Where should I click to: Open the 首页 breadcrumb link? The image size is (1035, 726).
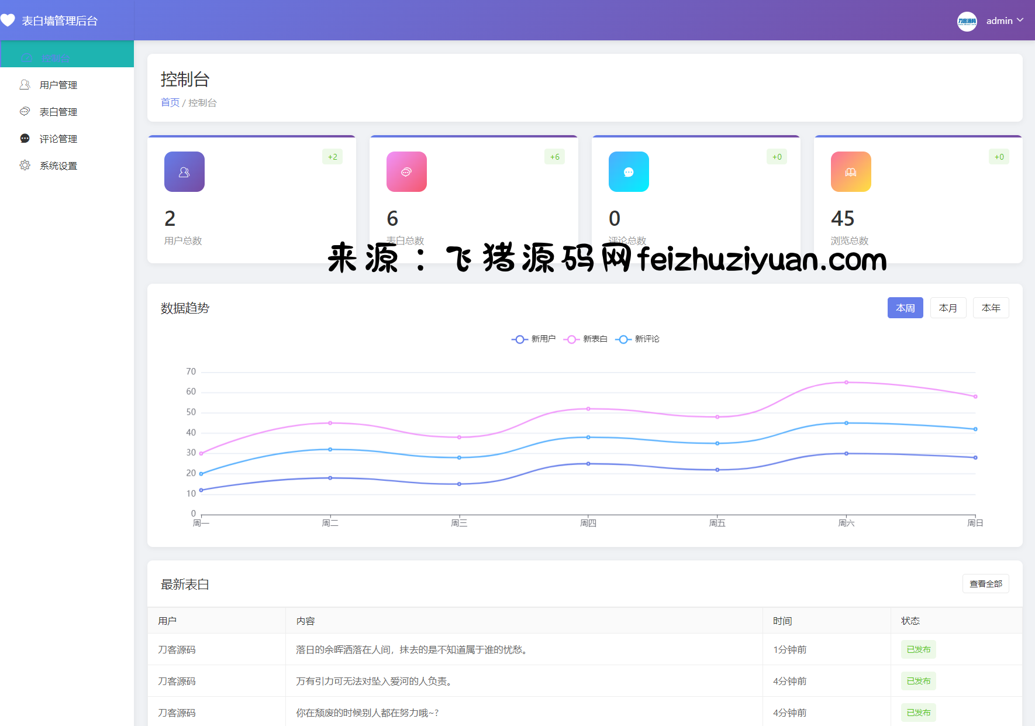click(170, 103)
